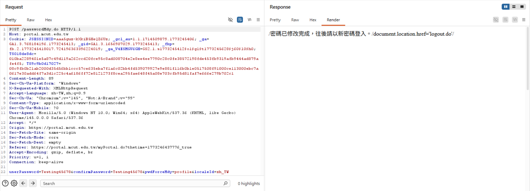Click the Priority: u=1, i header
The image size is (530, 191).
[x=29, y=157]
